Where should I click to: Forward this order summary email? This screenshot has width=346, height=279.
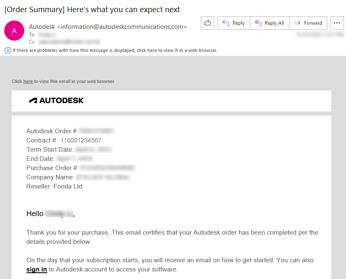tap(308, 23)
